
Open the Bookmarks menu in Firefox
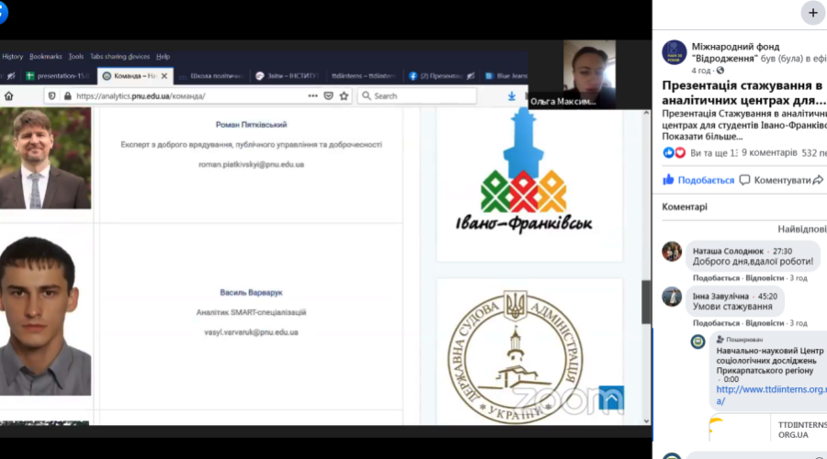coord(45,56)
